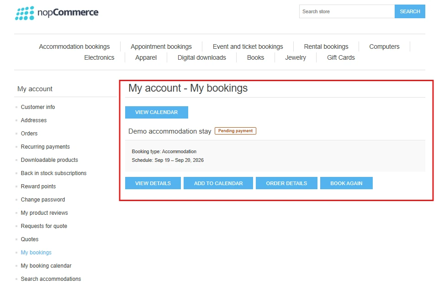The image size is (444, 295).
Task: Click the Pending payment status badge
Action: [235, 131]
